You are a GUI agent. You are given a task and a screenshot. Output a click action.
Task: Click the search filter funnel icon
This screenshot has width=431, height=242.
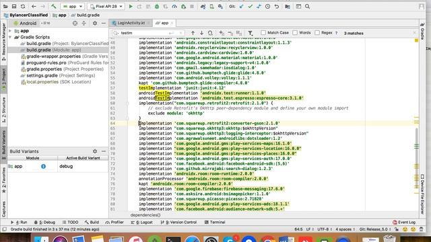(x=250, y=33)
